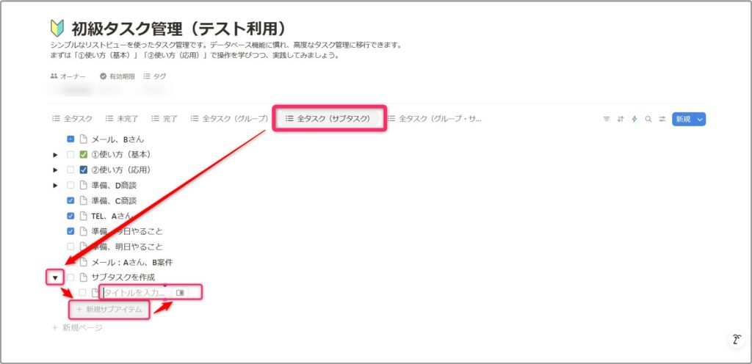Check the box for サブタスクを作成

[70, 277]
